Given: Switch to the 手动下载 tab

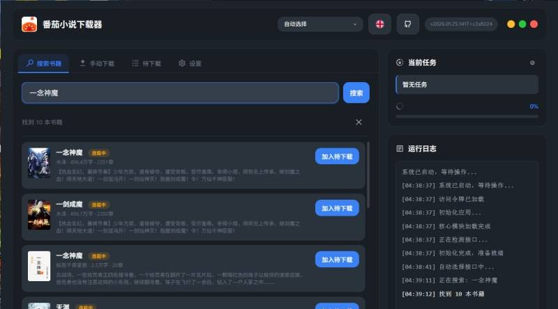Looking at the screenshot, I should point(97,63).
